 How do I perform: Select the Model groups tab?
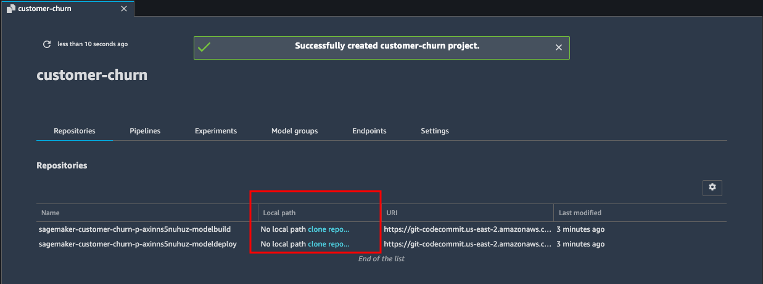(x=295, y=131)
